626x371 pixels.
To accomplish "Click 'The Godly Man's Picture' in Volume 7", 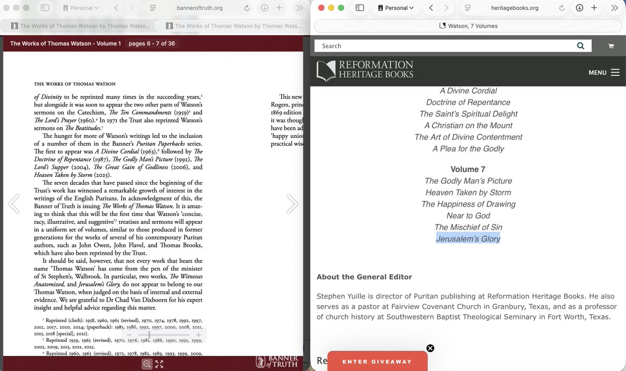I will tap(468, 181).
